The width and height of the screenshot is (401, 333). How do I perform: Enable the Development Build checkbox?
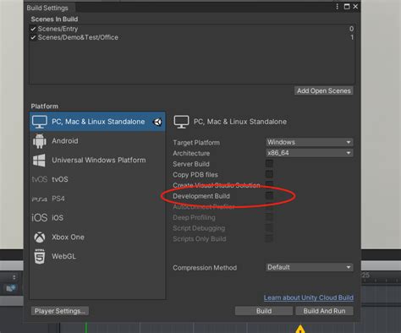pyautogui.click(x=269, y=196)
